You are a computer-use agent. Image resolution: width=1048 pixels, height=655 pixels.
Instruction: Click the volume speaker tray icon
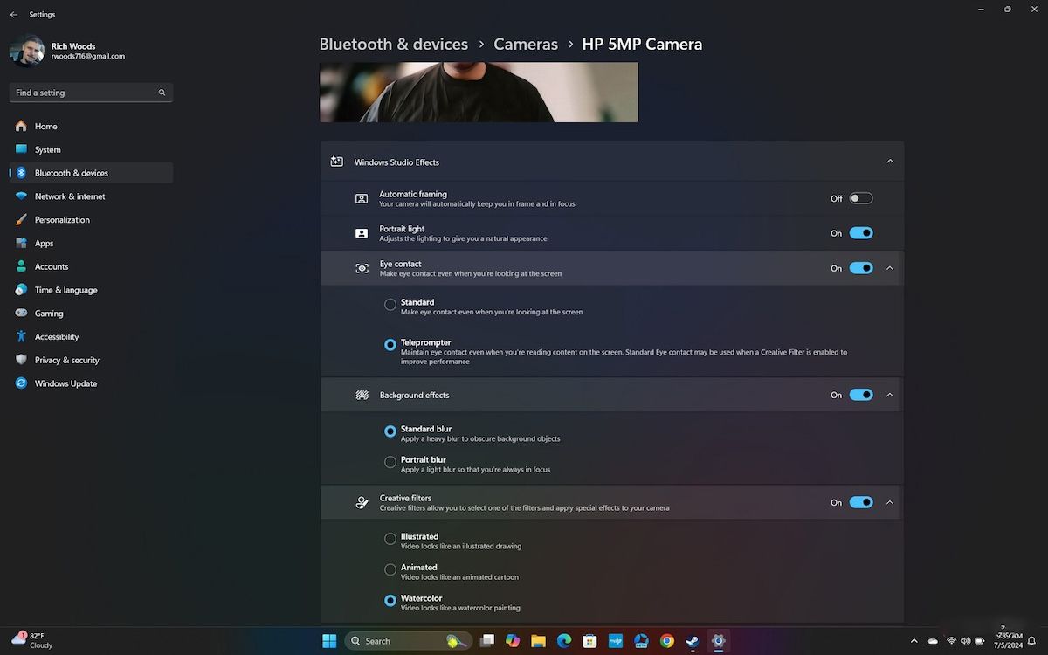(966, 641)
